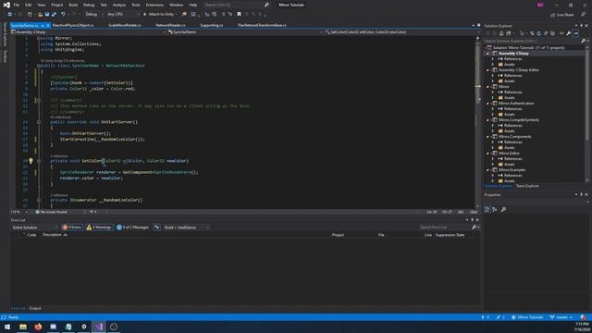Open the Any CPU platform dropdown

123,15
